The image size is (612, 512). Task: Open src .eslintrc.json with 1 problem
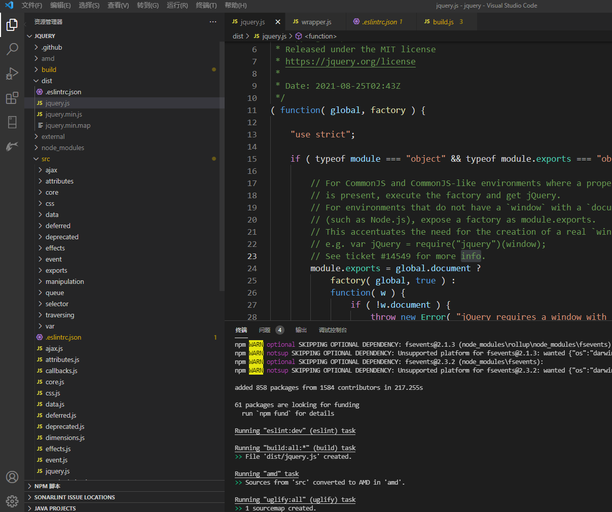124,337
